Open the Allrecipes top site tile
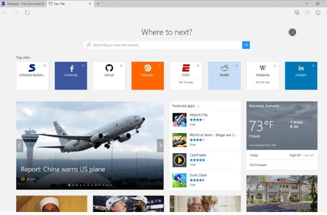This screenshot has height=215, width=327. [x=148, y=76]
